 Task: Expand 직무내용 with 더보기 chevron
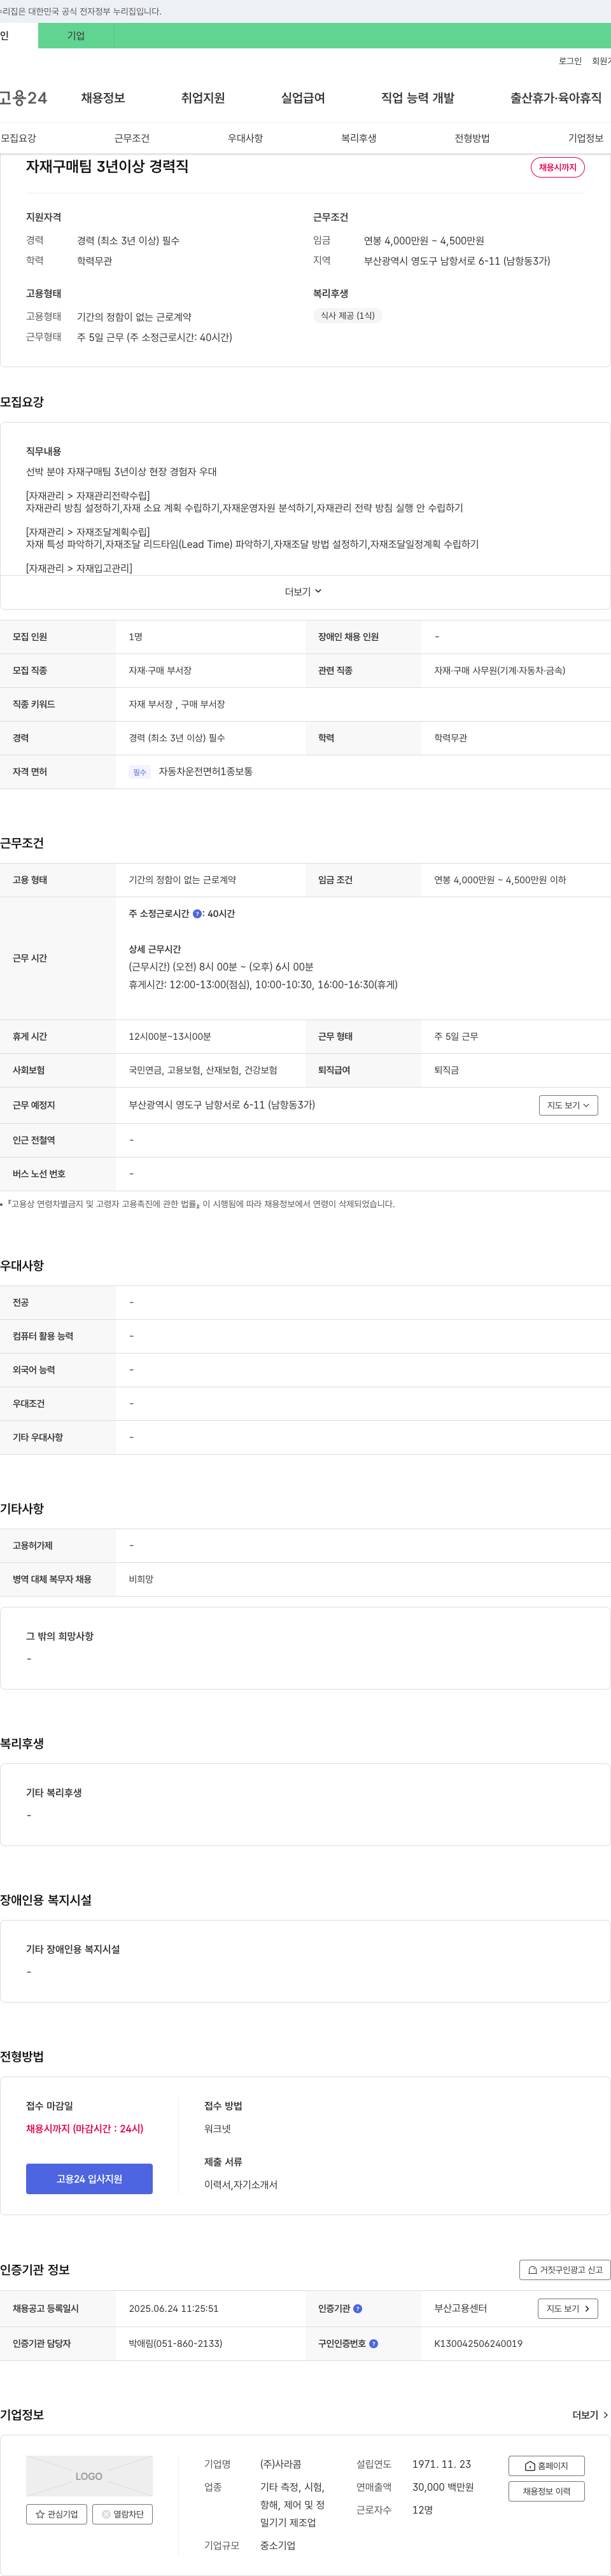(x=303, y=591)
